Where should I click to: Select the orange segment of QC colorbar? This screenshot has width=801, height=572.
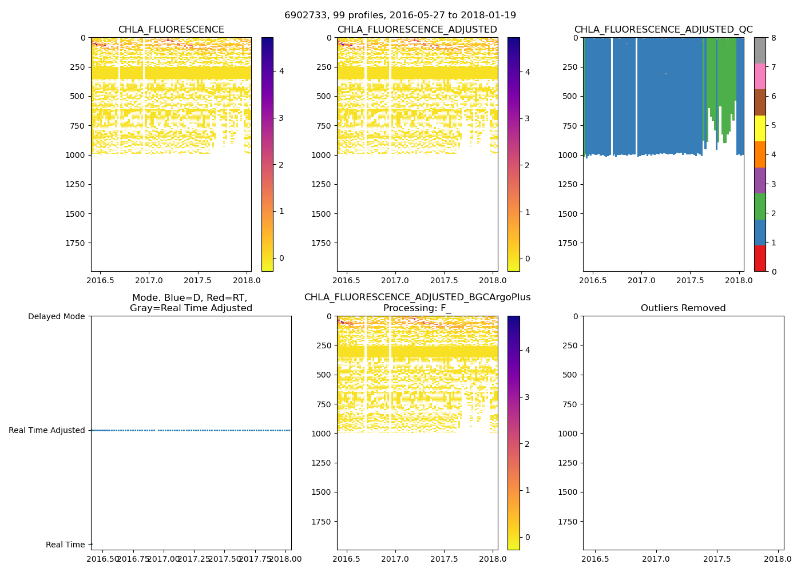point(760,154)
